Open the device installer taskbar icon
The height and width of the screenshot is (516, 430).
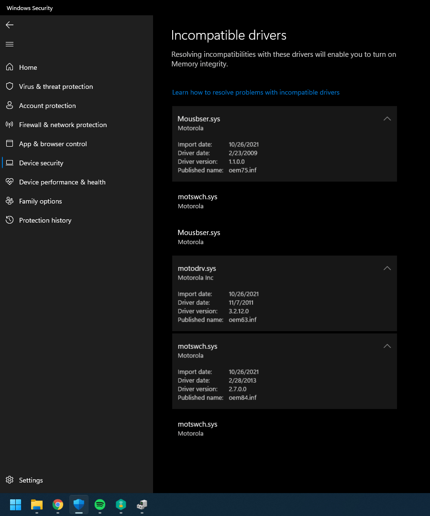[x=142, y=505]
